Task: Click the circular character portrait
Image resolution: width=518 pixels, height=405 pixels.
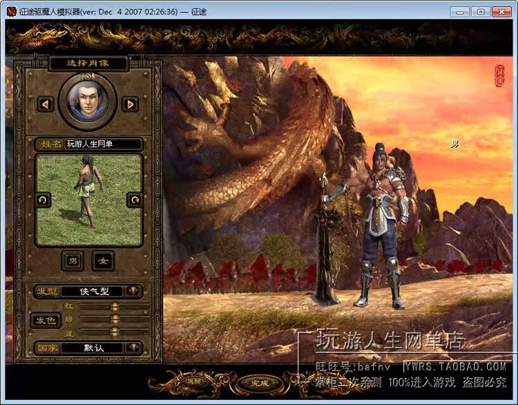Action: point(87,100)
